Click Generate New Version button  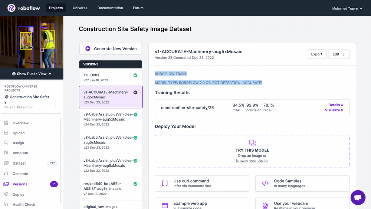(x=111, y=48)
